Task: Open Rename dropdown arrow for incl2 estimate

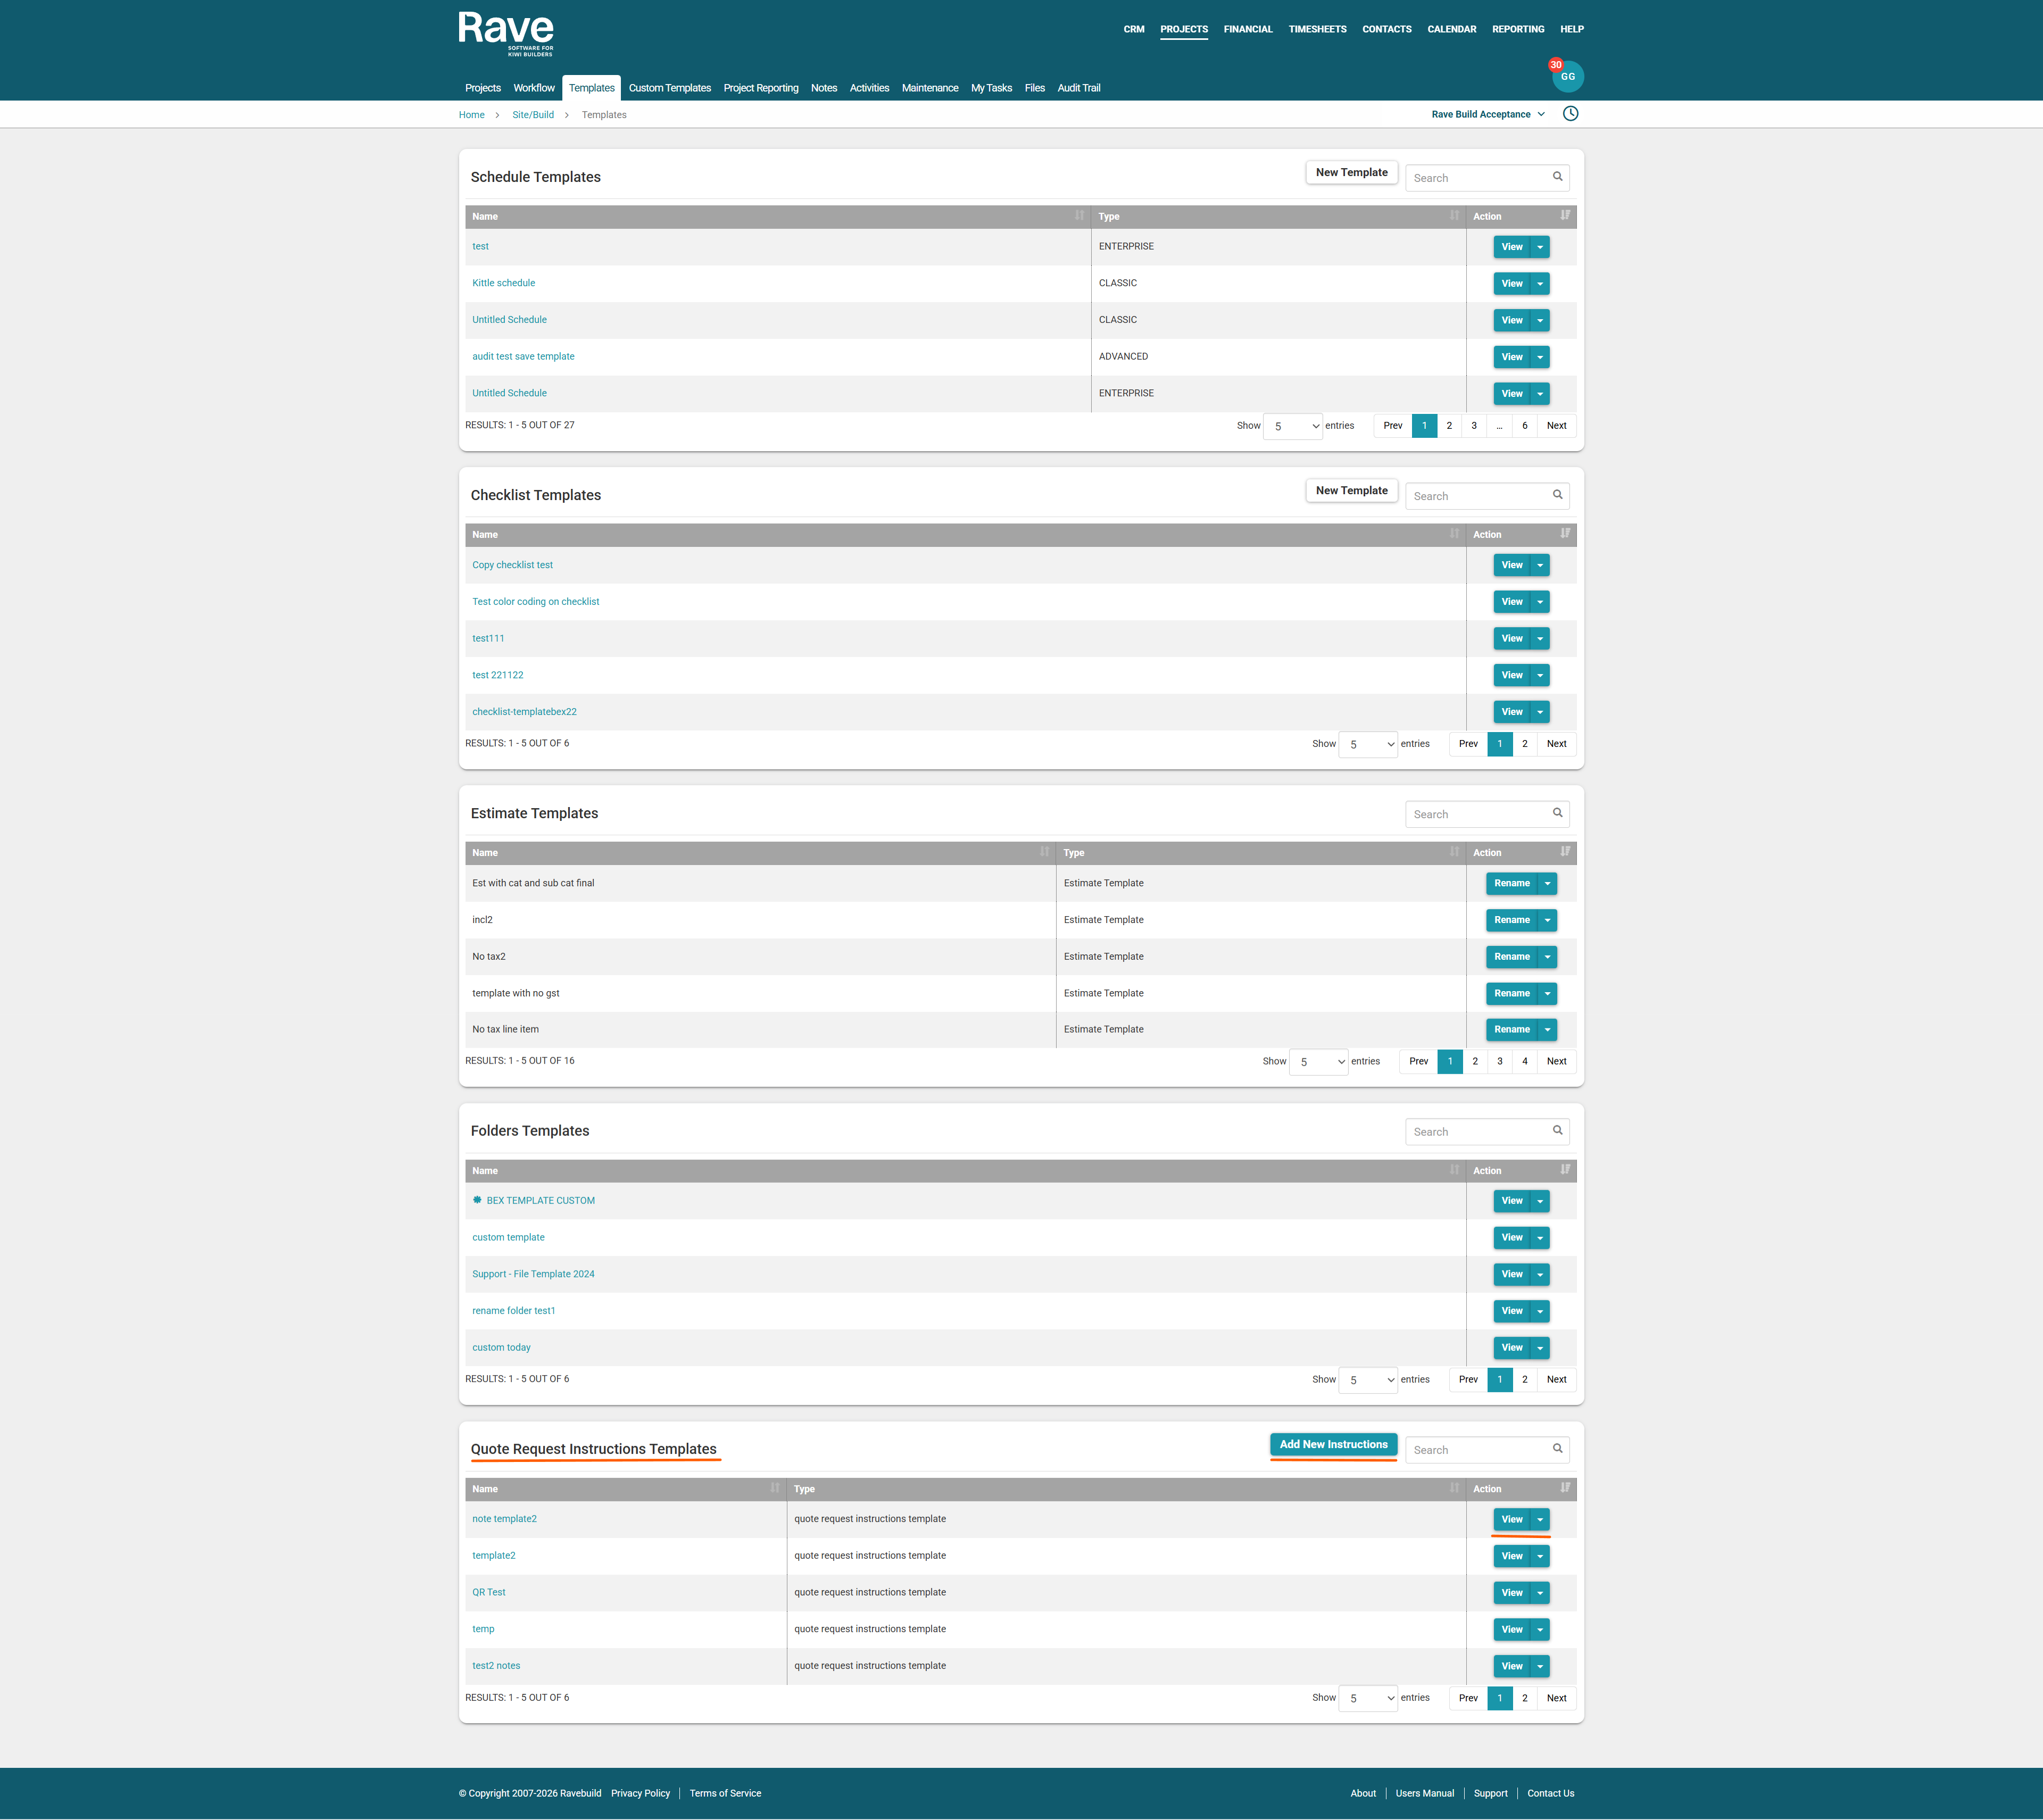Action: tap(1547, 920)
